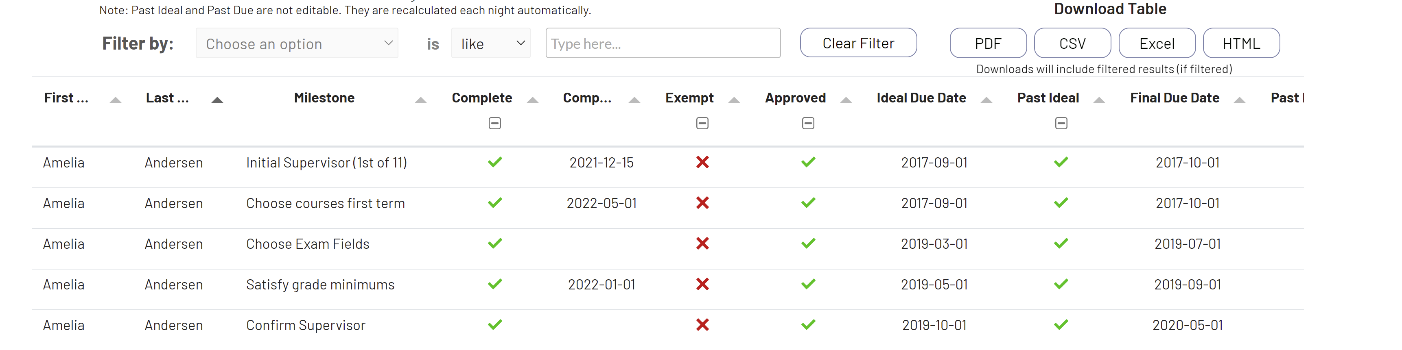Viewport: 1402px width, 350px height.
Task: Open the 'Choose an option' filter dropdown
Action: [297, 43]
